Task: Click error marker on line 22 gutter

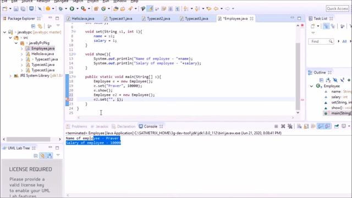Action: click(x=67, y=100)
